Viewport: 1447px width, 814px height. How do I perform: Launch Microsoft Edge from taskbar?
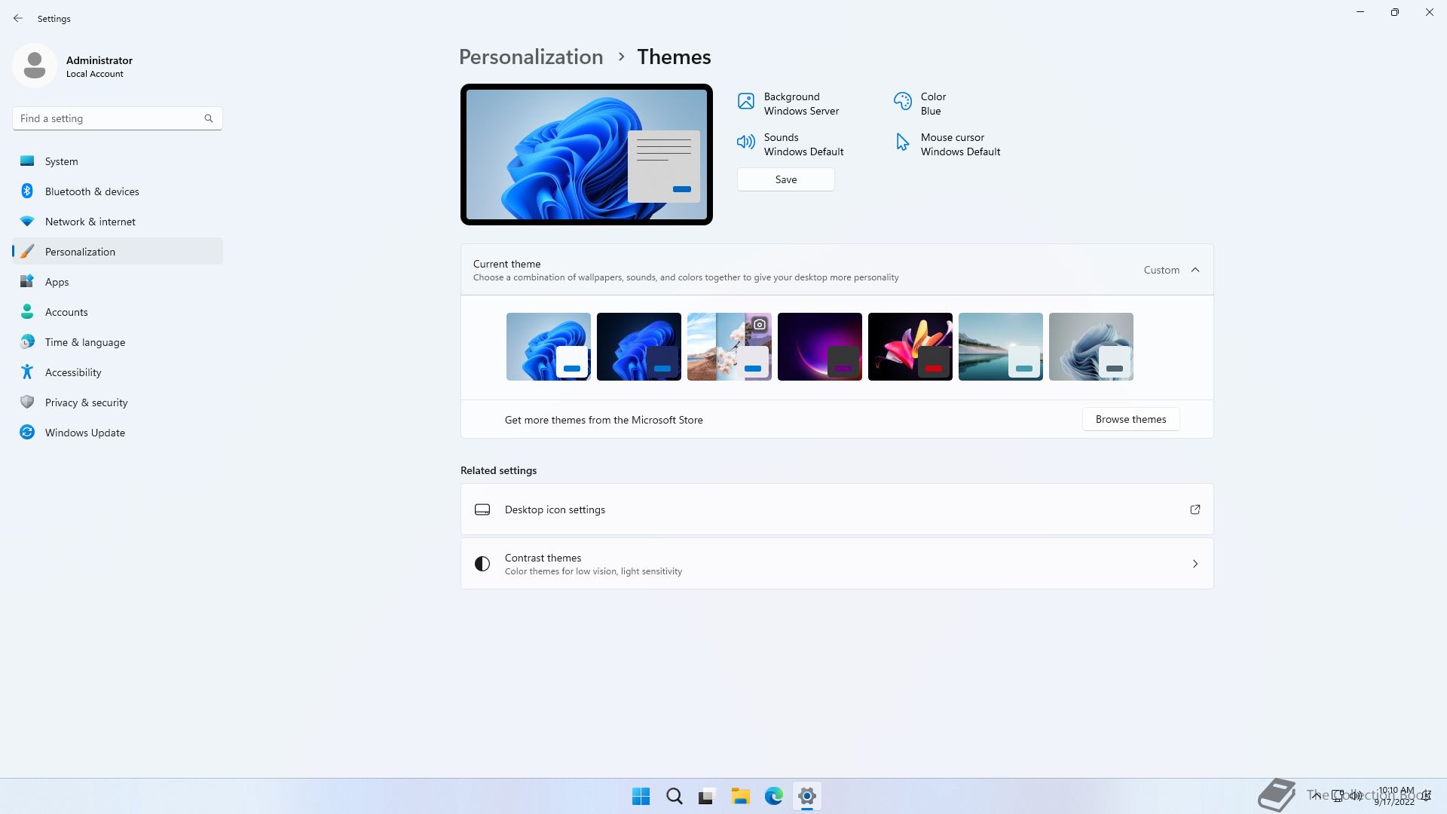[773, 796]
